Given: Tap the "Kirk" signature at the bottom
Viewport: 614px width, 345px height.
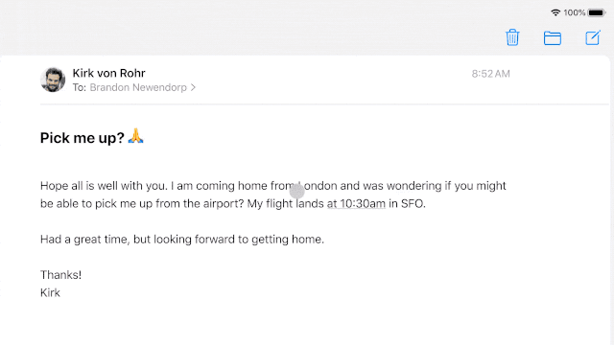Looking at the screenshot, I should [x=50, y=292].
